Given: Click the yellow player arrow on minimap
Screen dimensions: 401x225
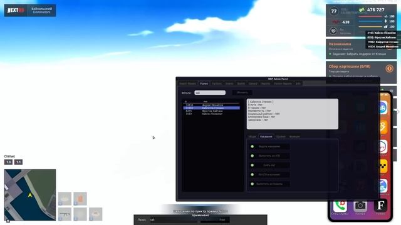Looking at the screenshot, I should [30, 195].
